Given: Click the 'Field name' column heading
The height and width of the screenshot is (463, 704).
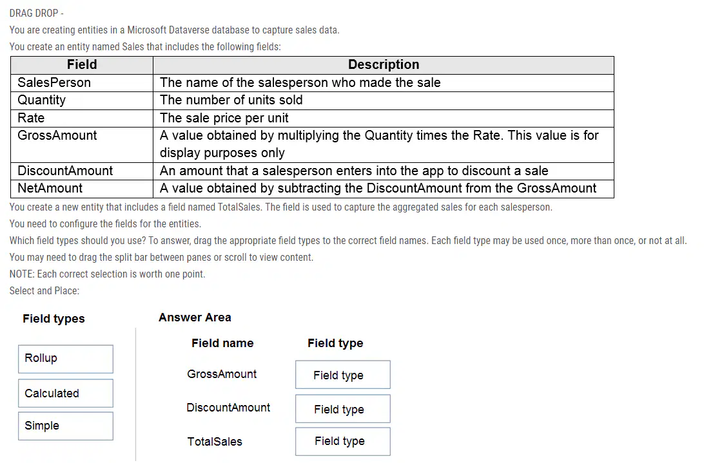Looking at the screenshot, I should pos(222,343).
